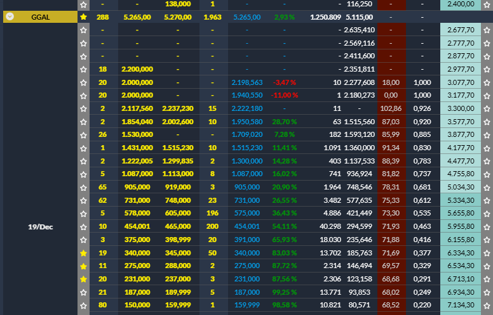
Task: Click GGAL ask price 5.270,00
Action: pyautogui.click(x=178, y=17)
